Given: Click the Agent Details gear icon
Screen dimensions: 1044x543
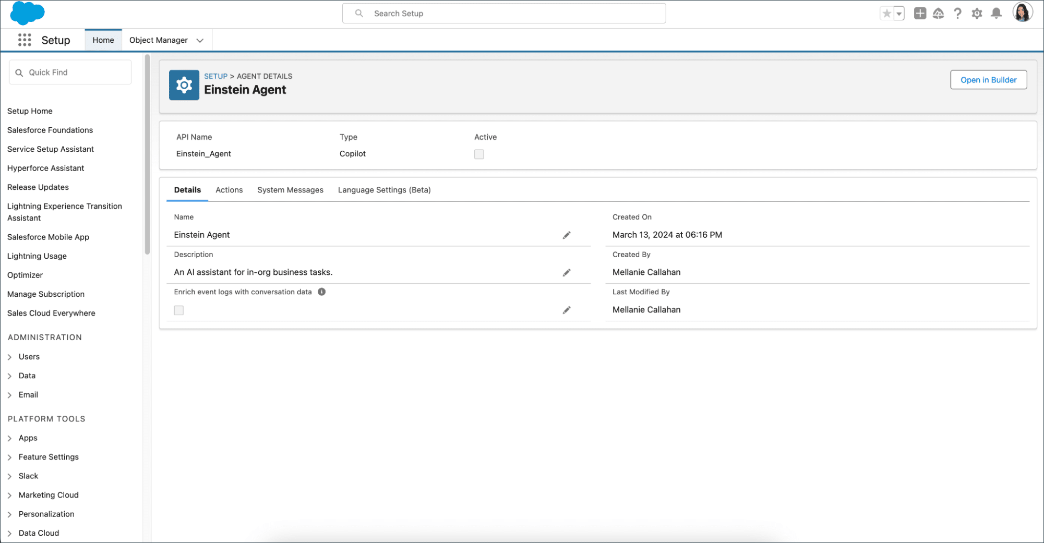Looking at the screenshot, I should click(x=184, y=85).
